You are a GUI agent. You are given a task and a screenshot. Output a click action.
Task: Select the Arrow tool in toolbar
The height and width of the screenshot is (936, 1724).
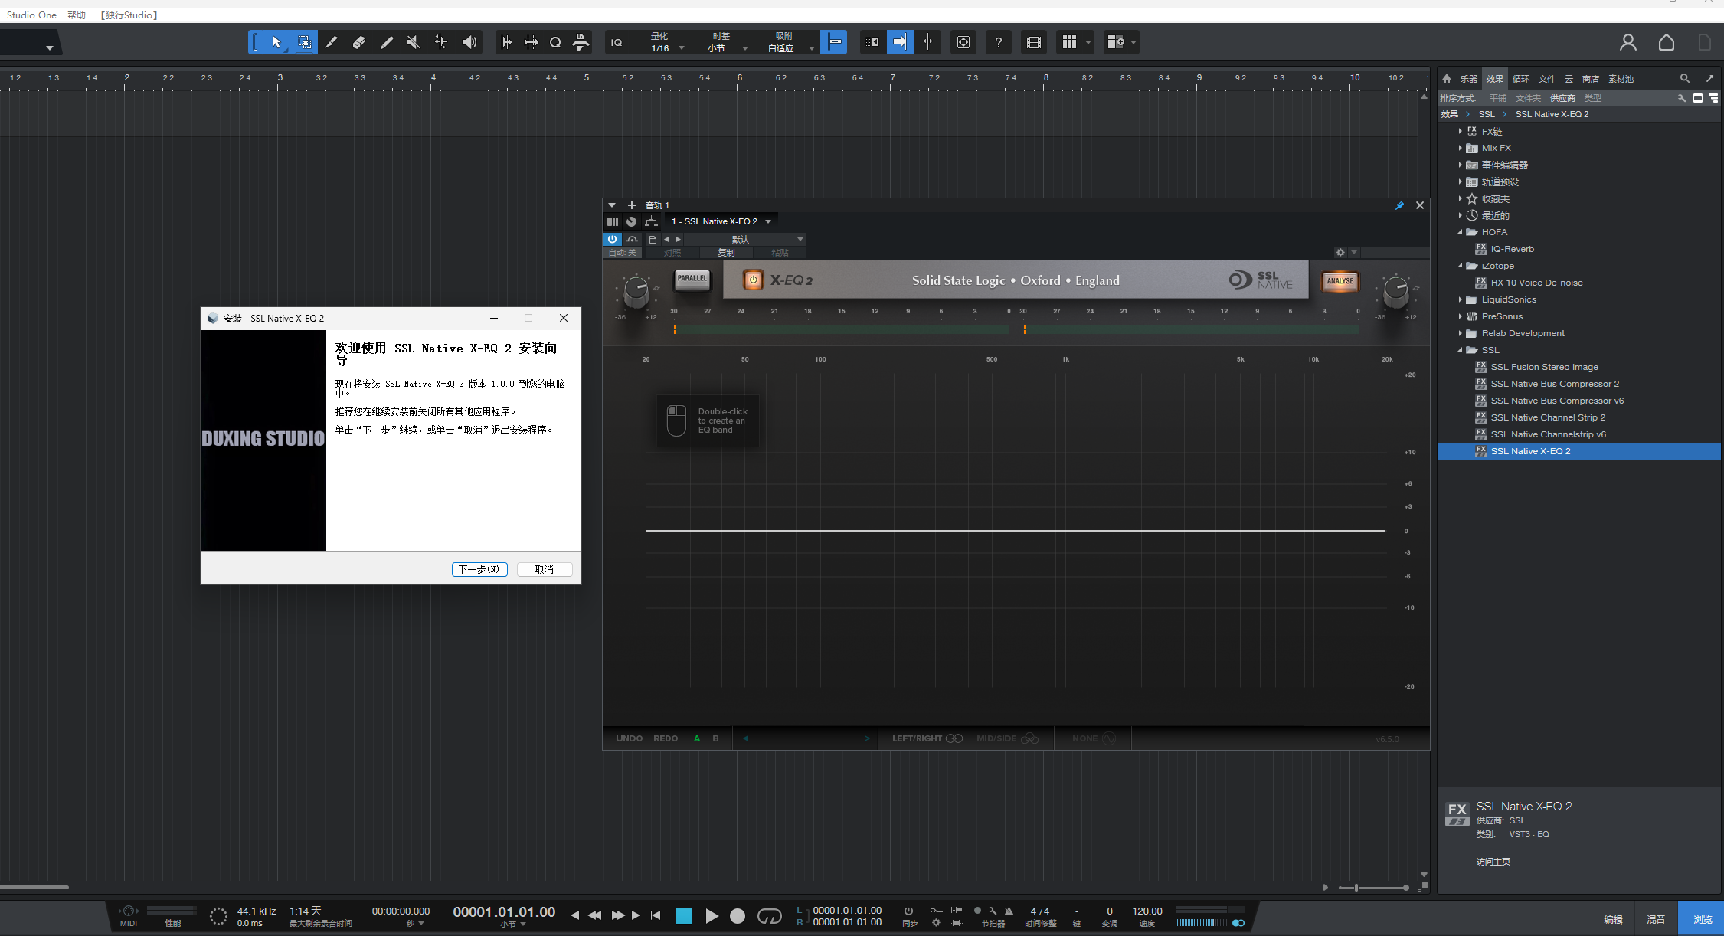tap(276, 42)
